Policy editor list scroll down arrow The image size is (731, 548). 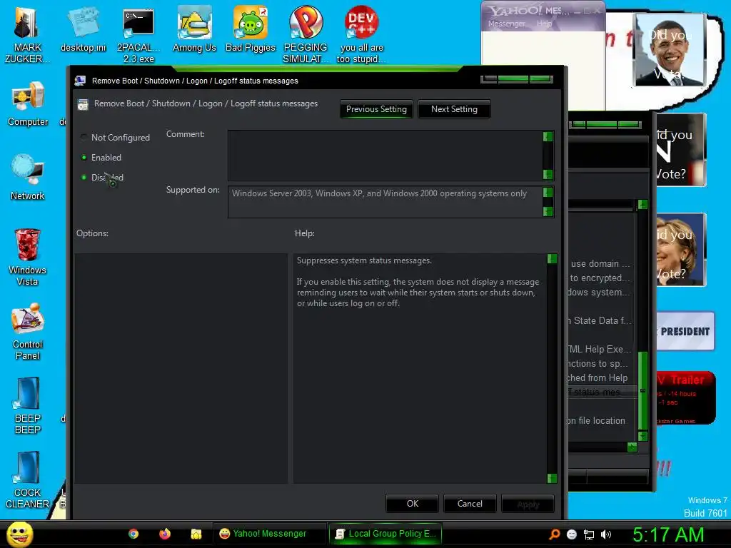642,436
